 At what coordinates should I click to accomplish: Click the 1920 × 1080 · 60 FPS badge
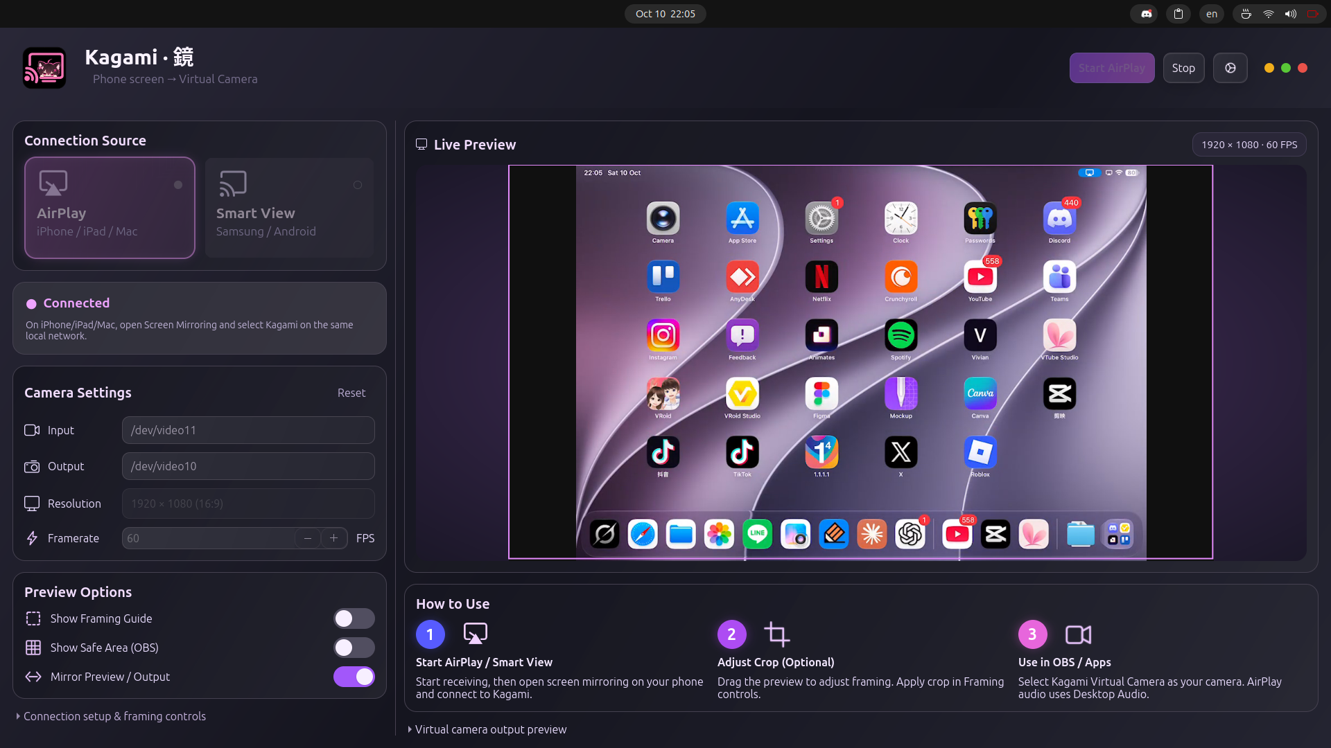[1249, 145]
